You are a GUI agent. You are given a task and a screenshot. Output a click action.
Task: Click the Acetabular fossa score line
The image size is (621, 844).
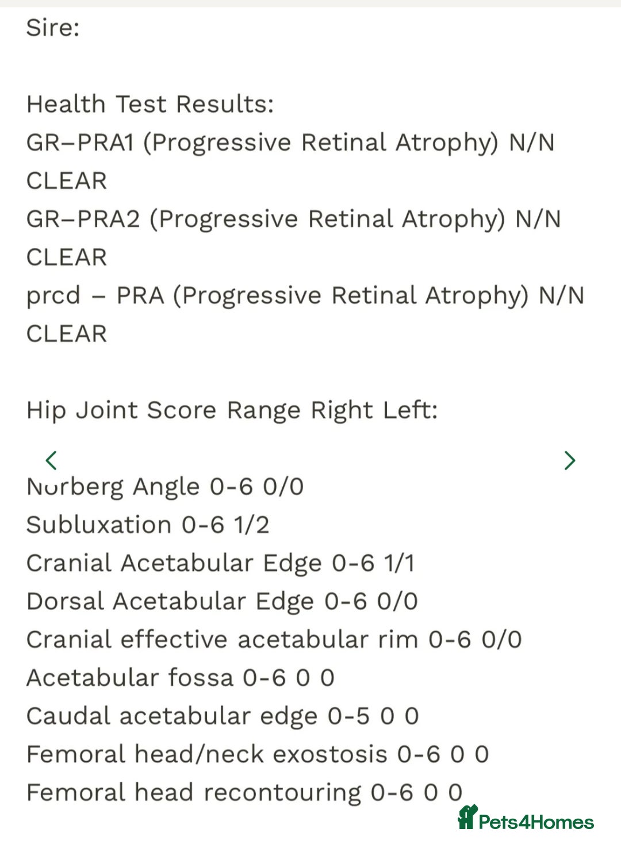tap(181, 678)
